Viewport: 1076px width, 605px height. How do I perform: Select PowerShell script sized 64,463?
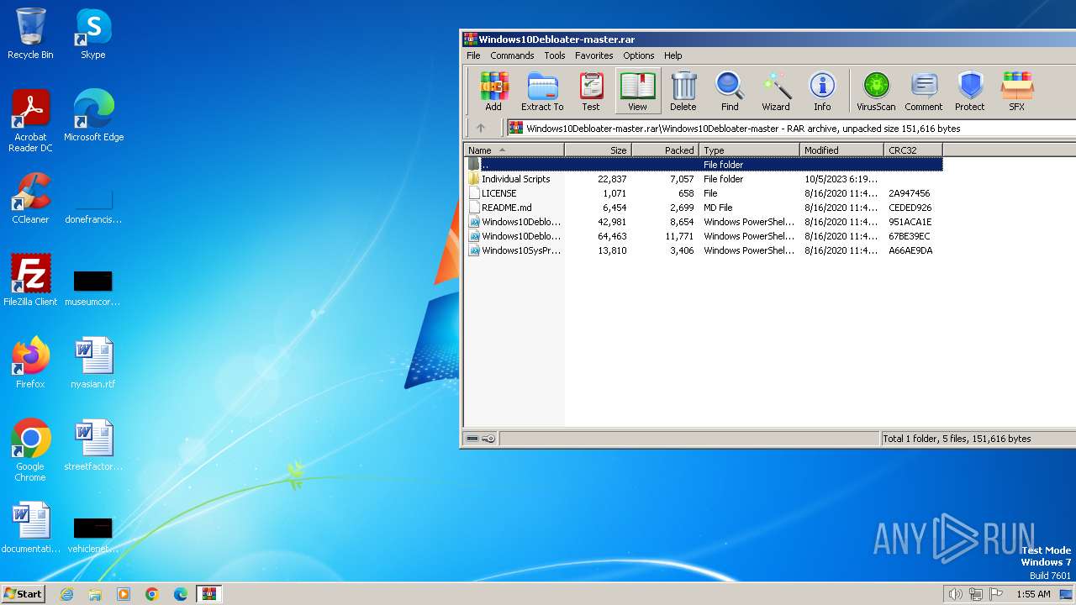[704, 236]
